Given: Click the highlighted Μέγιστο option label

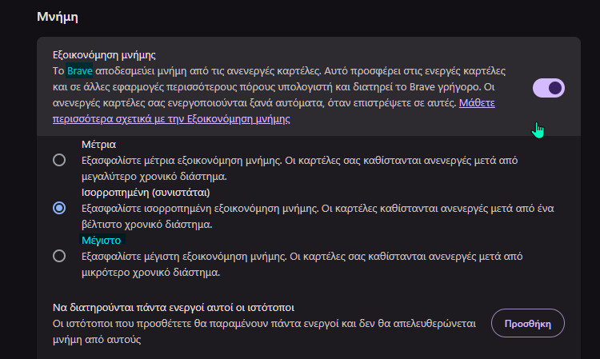Looking at the screenshot, I should point(101,240).
